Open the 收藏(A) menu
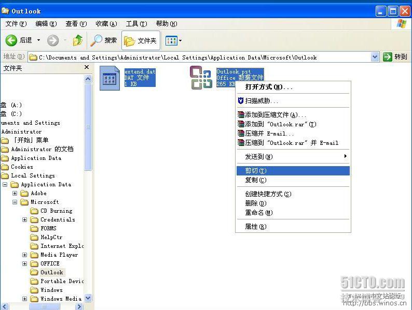This screenshot has height=310, width=412. tap(106, 24)
